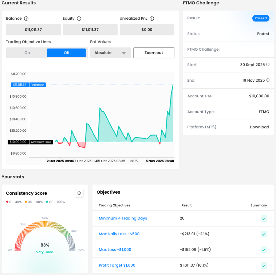Viewport: 276px width, 275px height.
Task: Click the Max Daily Loss summary checkbox
Action: 264,234
